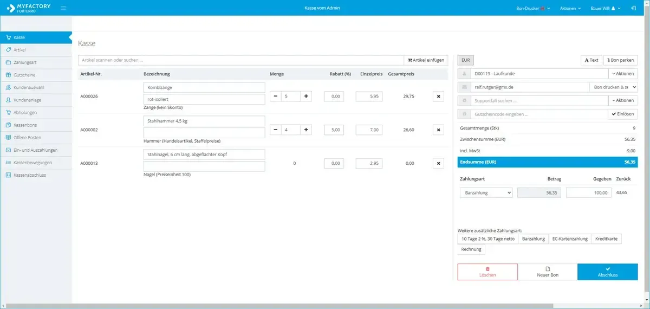Click the Gutschein voucher icon
The image size is (650, 309).
[464, 114]
